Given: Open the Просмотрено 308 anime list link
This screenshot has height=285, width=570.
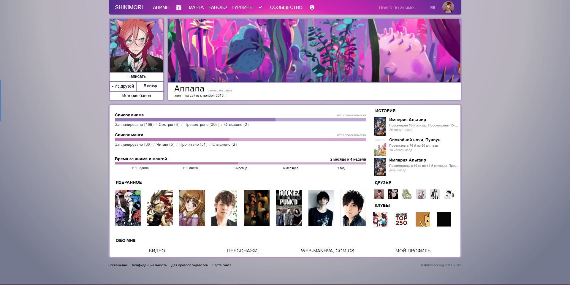Looking at the screenshot, I should [x=202, y=125].
